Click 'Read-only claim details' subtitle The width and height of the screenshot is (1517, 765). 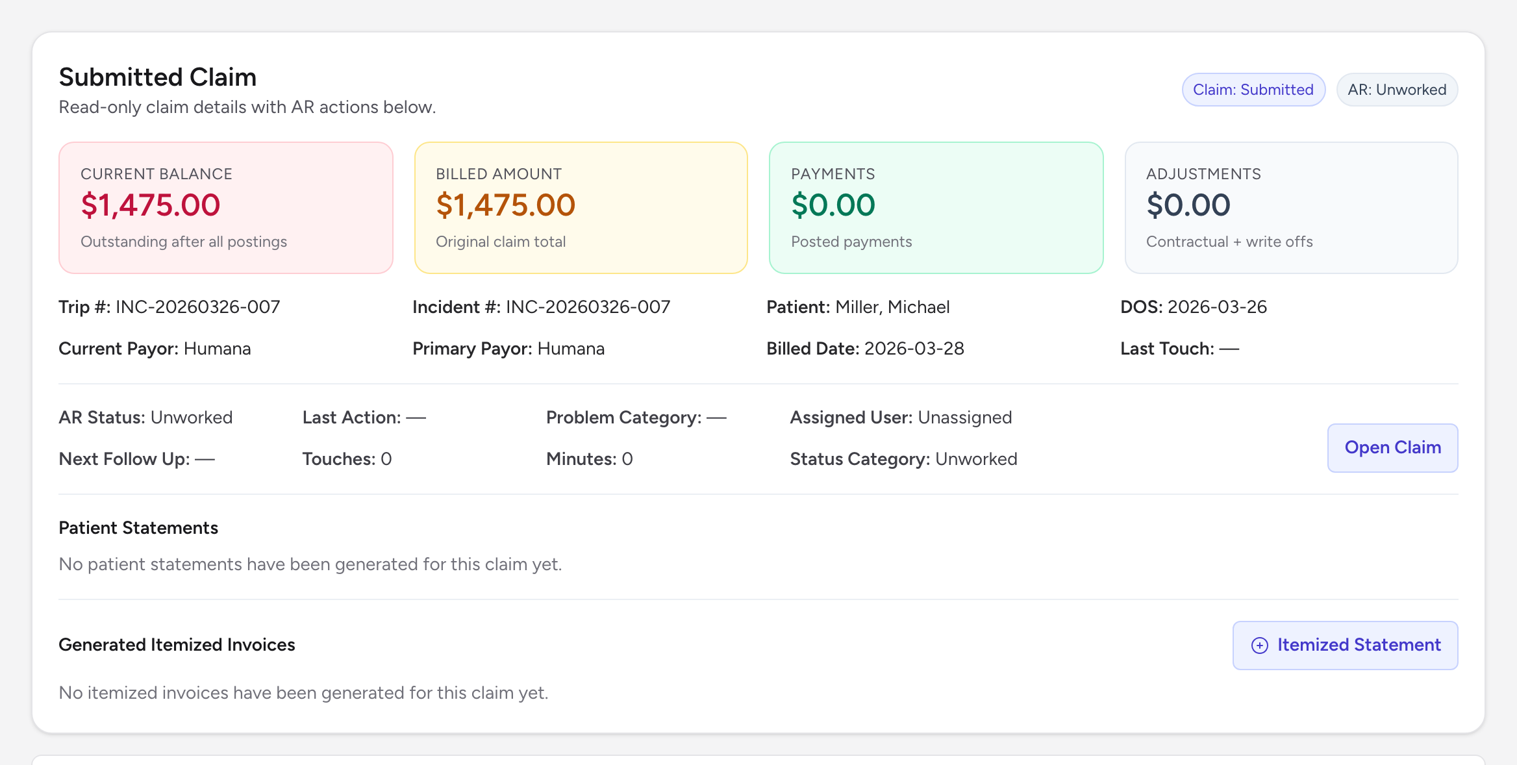pyautogui.click(x=247, y=107)
